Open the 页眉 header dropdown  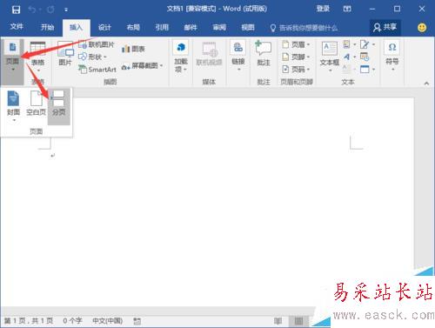(x=296, y=44)
